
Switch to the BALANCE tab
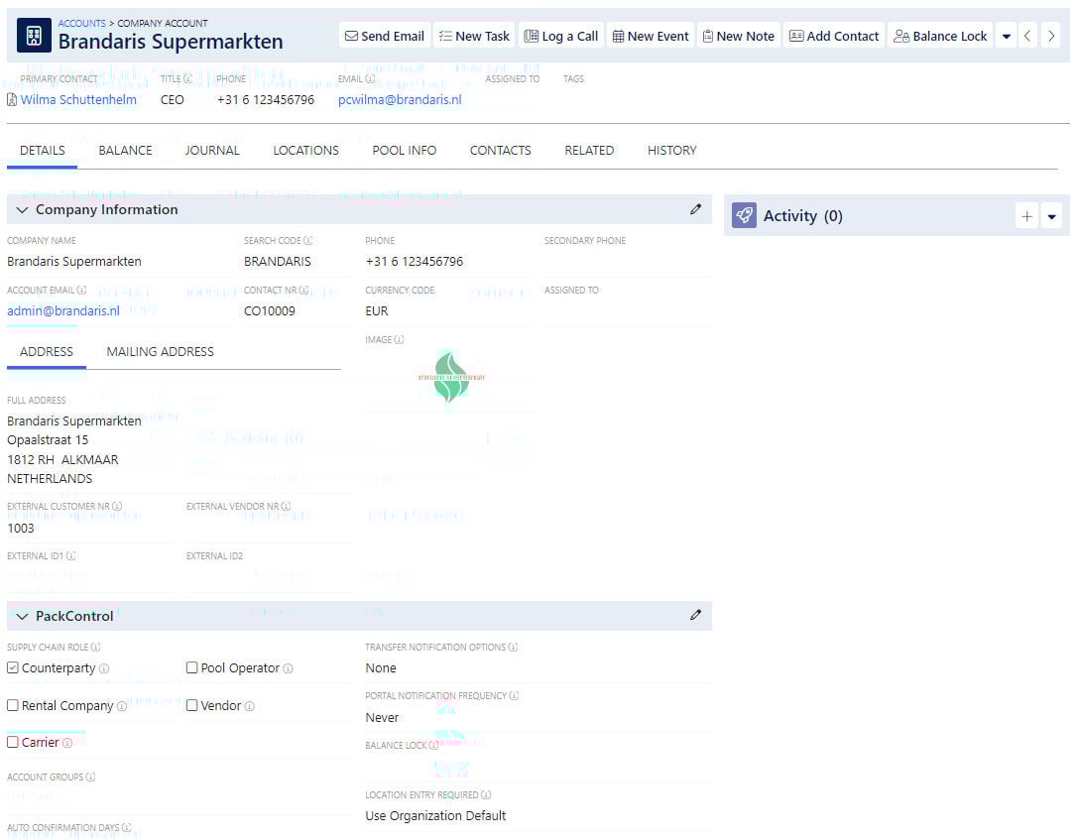coord(125,151)
